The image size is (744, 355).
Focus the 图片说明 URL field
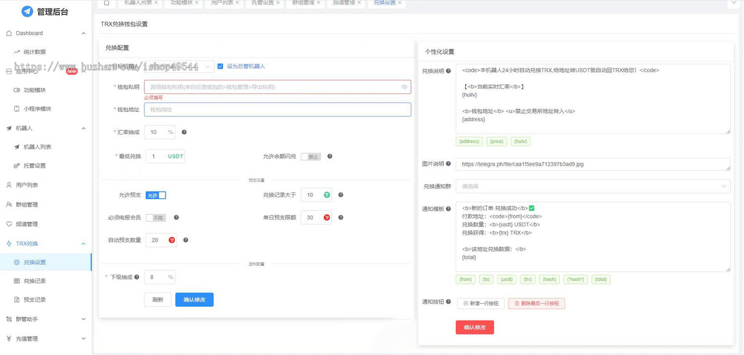[x=593, y=165]
